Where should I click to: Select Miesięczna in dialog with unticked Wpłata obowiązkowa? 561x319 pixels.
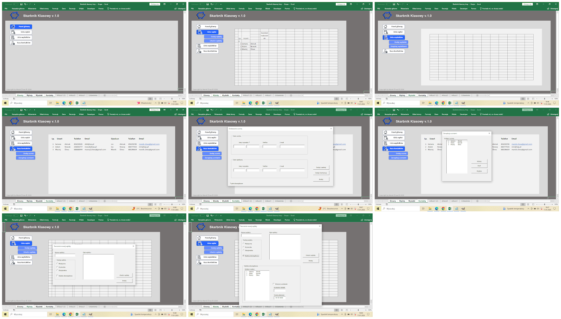click(x=58, y=264)
